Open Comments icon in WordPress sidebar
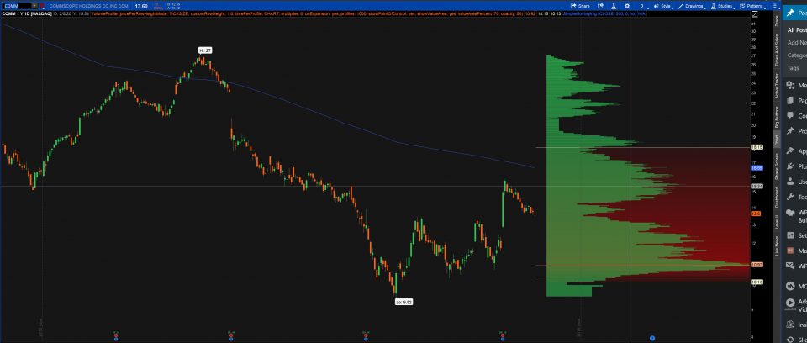Image resolution: width=807 pixels, height=343 pixels. click(789, 115)
